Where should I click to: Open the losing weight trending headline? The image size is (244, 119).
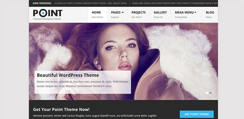91,3
